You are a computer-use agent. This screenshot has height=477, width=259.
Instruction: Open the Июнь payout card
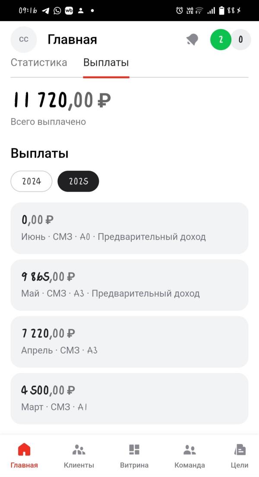coord(129,228)
